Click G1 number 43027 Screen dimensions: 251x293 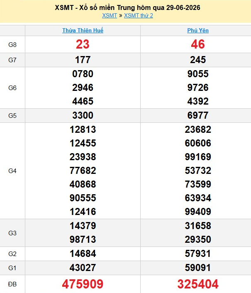pyautogui.click(x=83, y=268)
